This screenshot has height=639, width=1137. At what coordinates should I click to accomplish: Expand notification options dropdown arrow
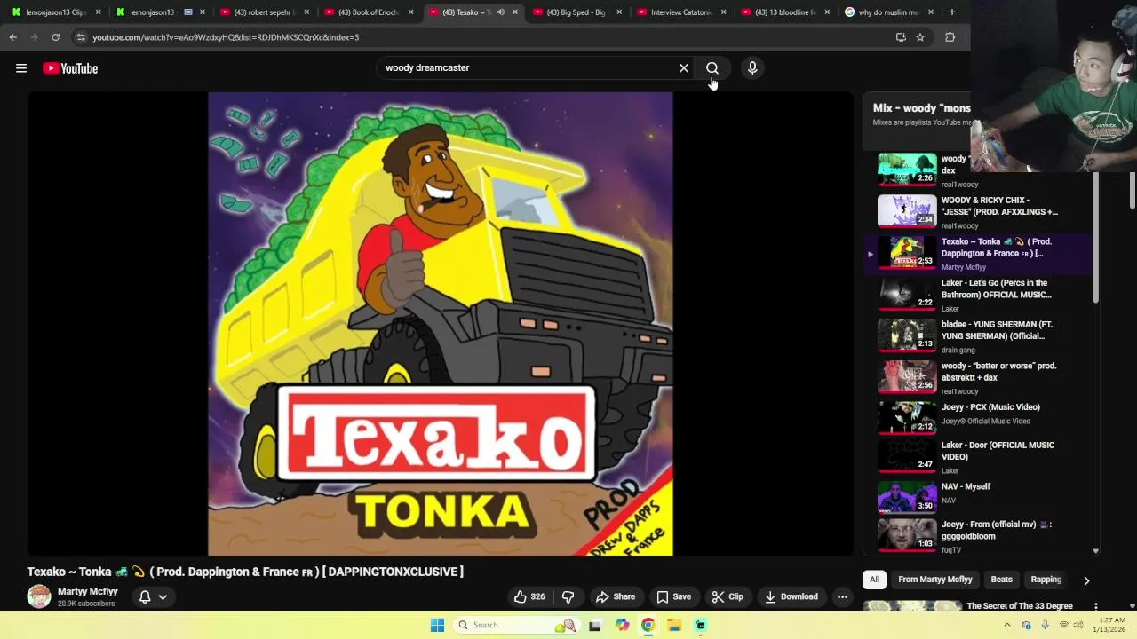pyautogui.click(x=163, y=597)
